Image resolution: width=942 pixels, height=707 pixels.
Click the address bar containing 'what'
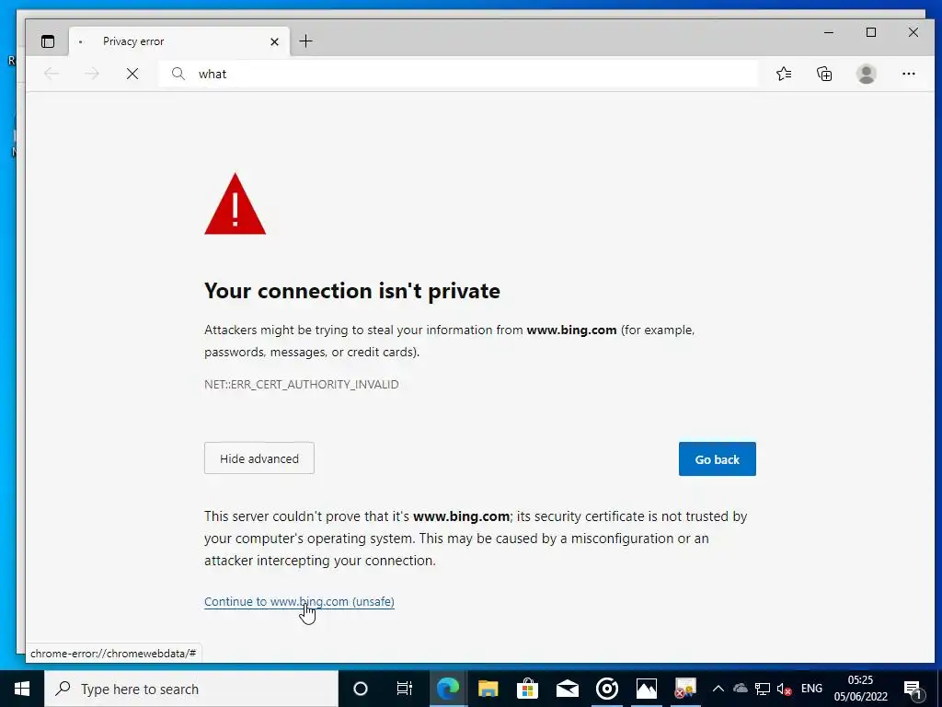pyautogui.click(x=458, y=74)
